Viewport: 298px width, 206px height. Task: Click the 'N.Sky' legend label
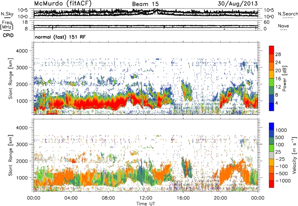7,14
